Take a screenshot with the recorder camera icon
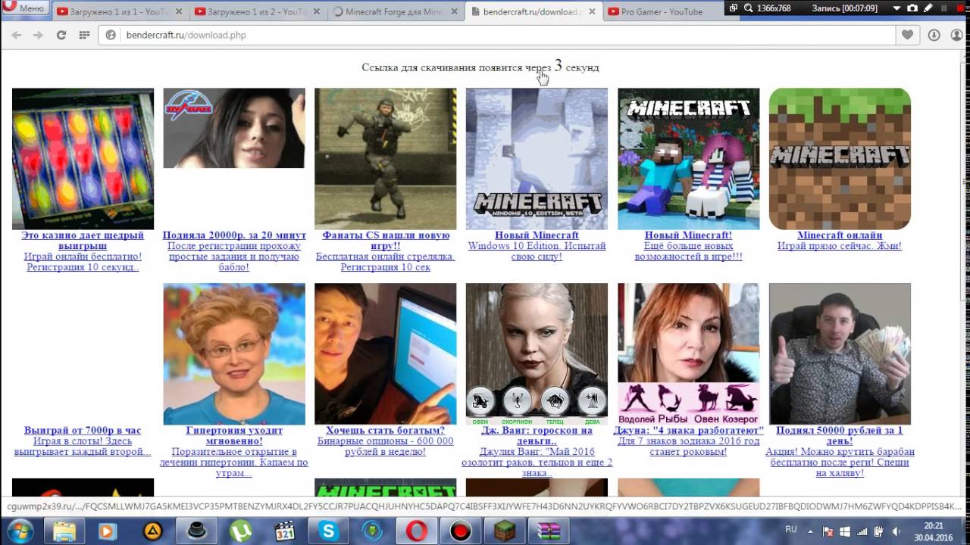The image size is (970, 545). 912,8
